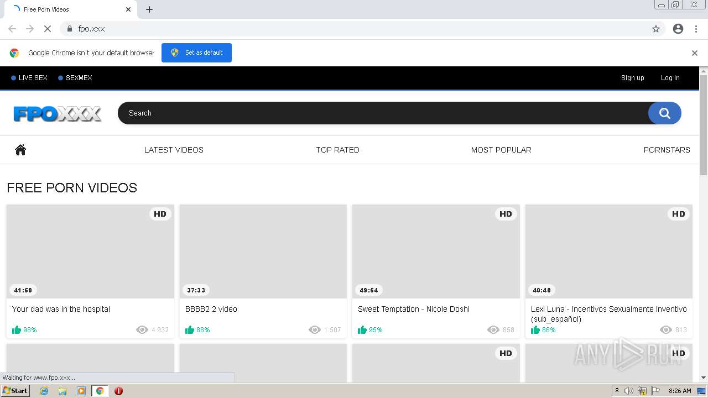Click the FREE PORN VIDEOS heading

pos(72,188)
